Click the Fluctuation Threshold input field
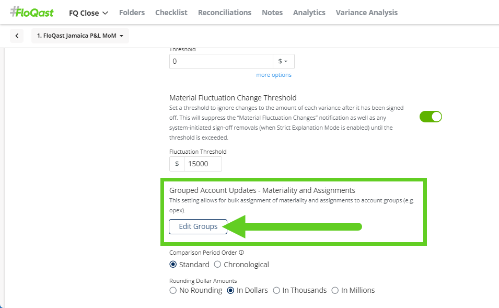 (x=203, y=164)
